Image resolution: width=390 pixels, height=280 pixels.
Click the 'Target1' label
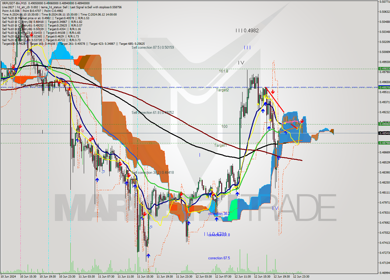point(220,145)
